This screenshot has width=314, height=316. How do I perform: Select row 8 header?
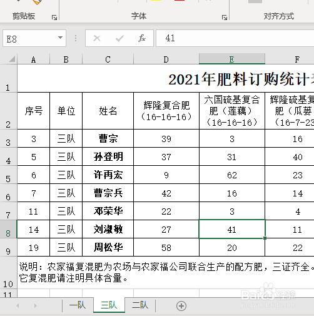click(x=8, y=229)
